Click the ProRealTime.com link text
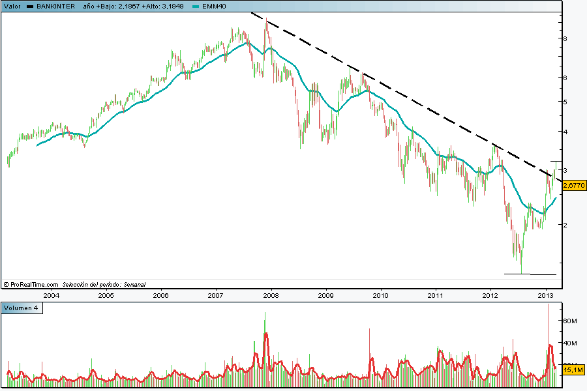 pos(35,284)
